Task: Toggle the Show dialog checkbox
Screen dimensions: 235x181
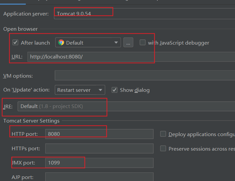Action: pos(114,90)
